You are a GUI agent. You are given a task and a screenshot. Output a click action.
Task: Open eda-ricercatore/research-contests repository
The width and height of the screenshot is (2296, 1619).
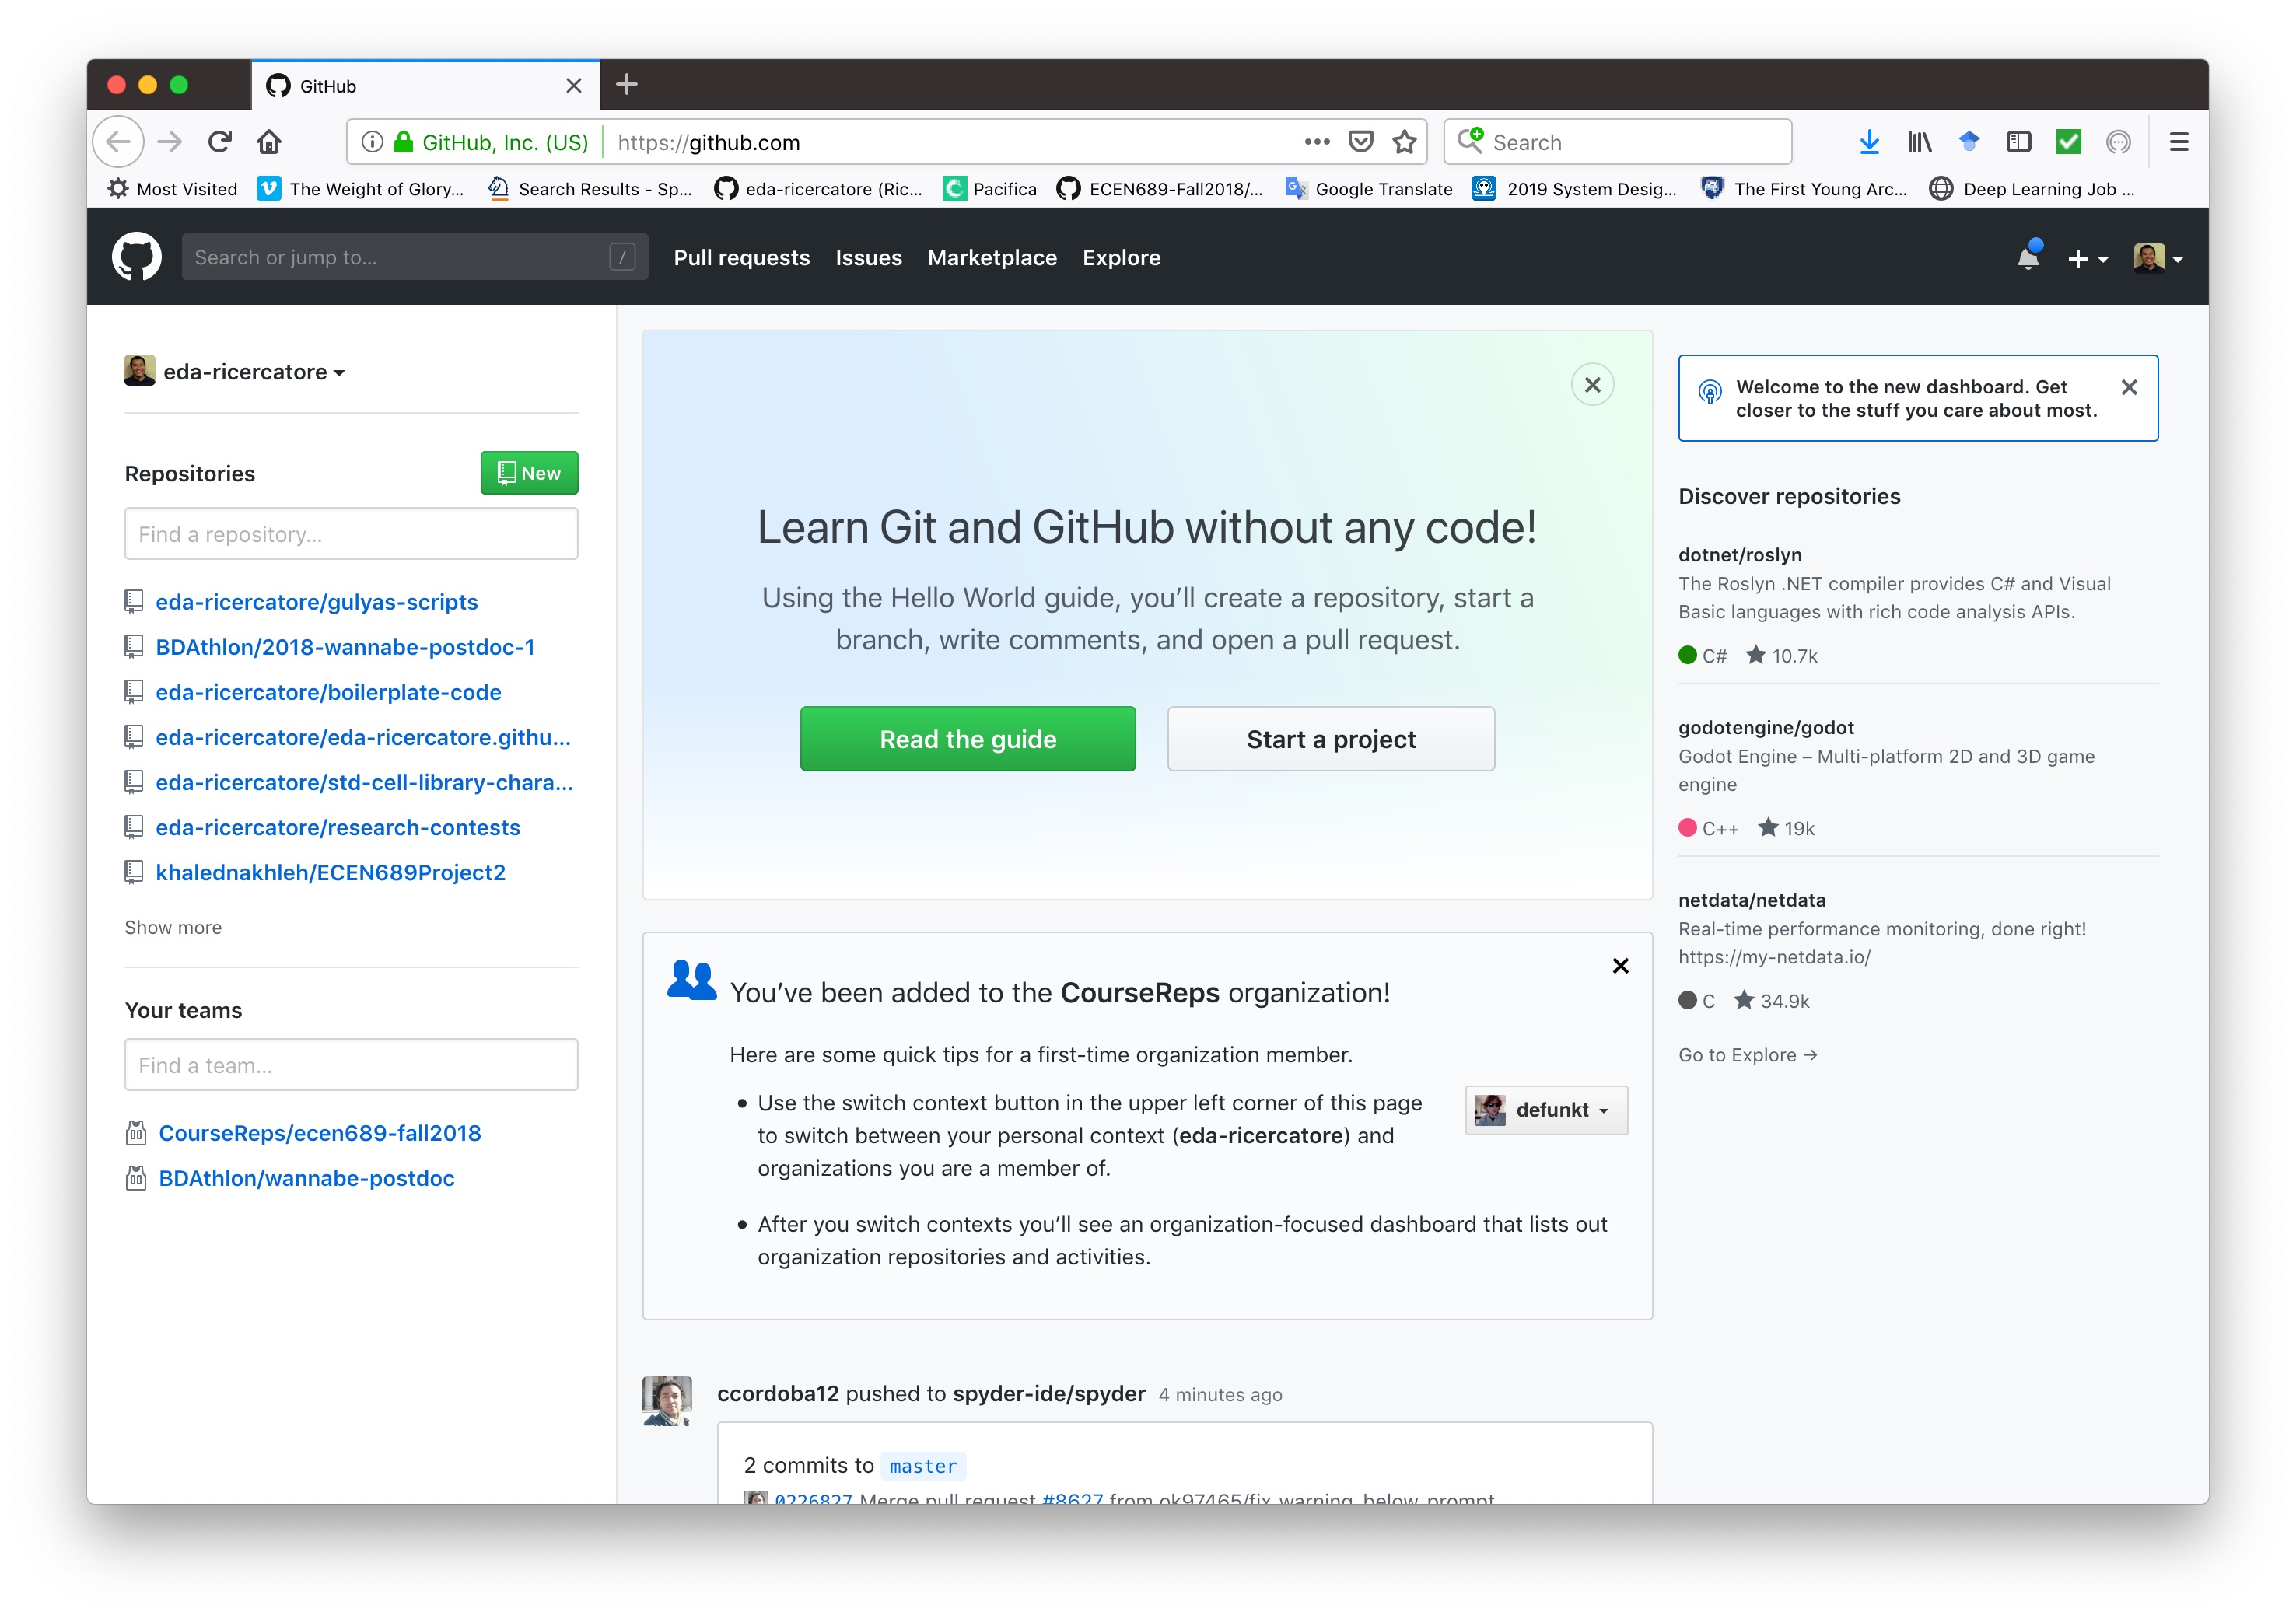click(337, 827)
